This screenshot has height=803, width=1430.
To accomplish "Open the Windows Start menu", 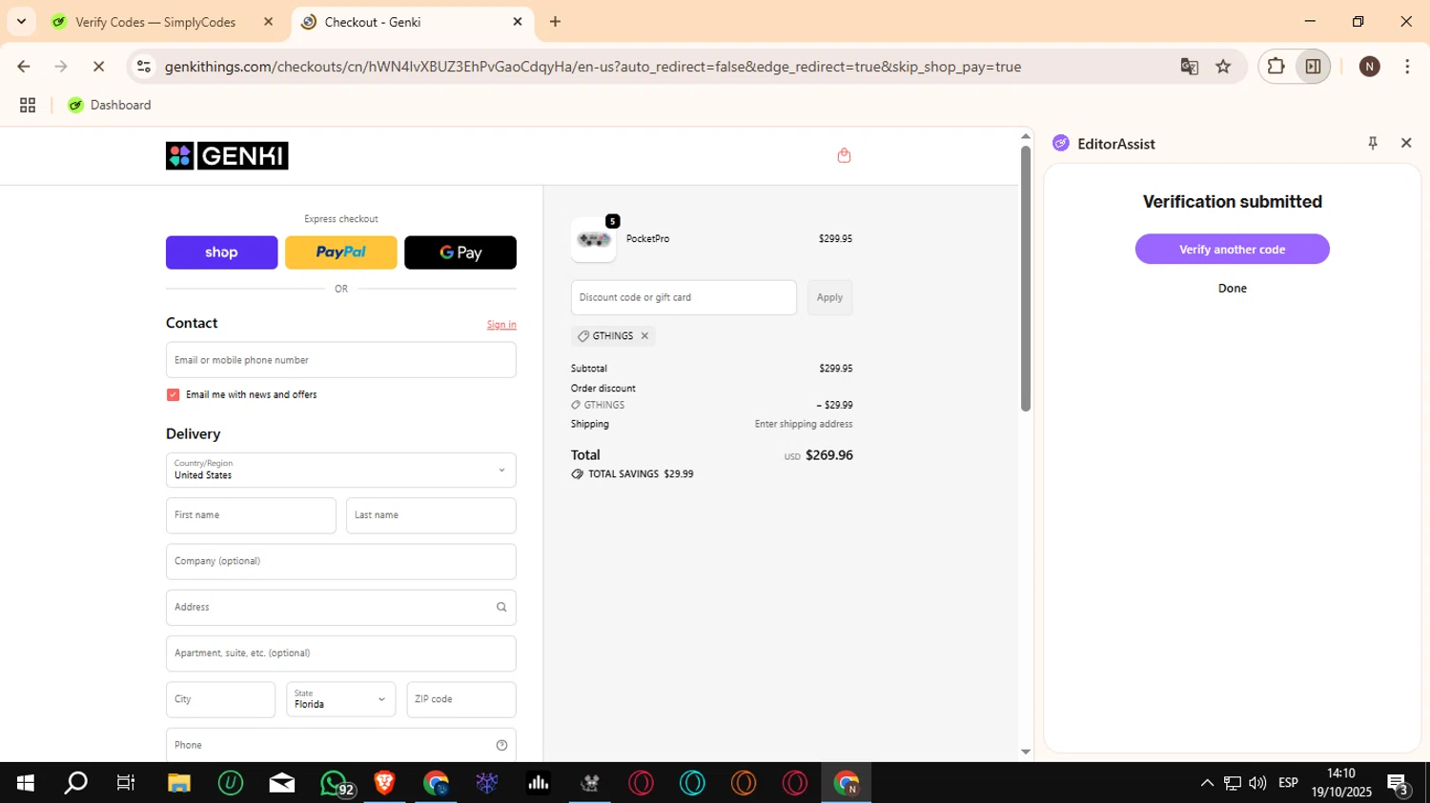I will (x=26, y=783).
